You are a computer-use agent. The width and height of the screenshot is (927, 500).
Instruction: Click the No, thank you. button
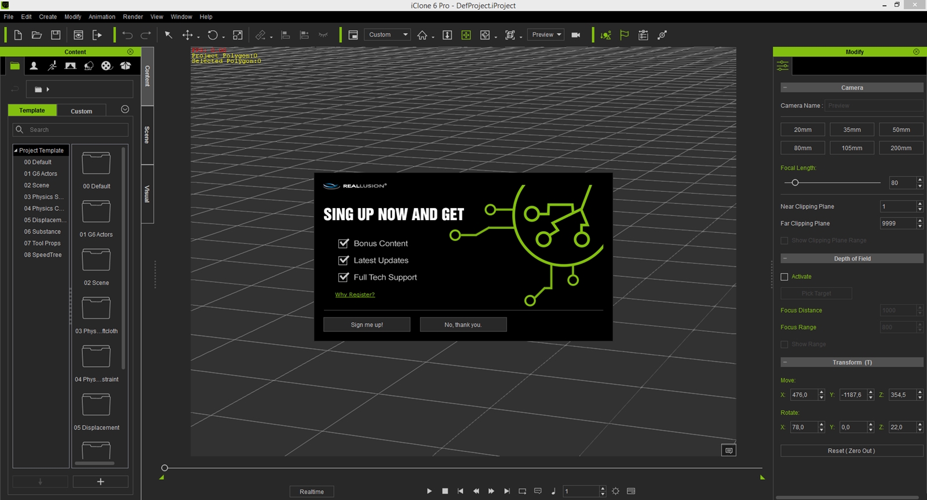[x=463, y=324]
